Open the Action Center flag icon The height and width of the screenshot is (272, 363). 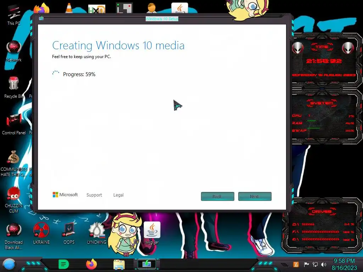[x=306, y=264]
